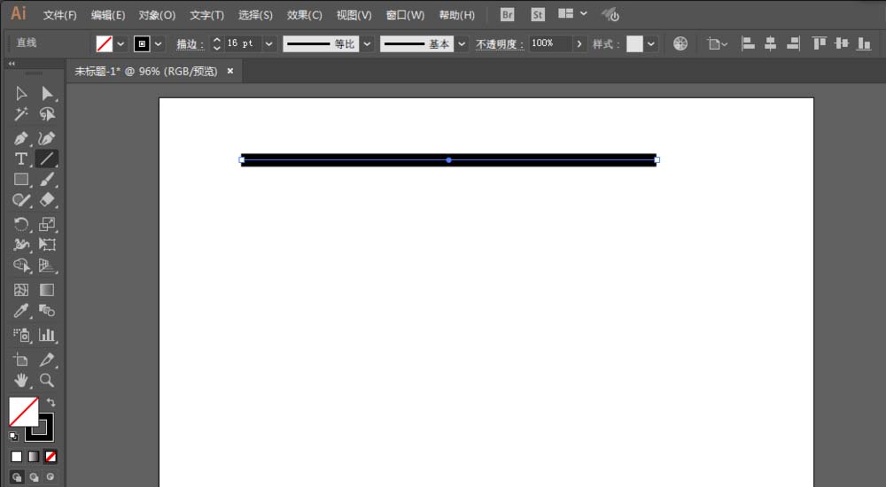Screen dimensions: 886x487
Task: Select the Hand tool
Action: (x=21, y=380)
